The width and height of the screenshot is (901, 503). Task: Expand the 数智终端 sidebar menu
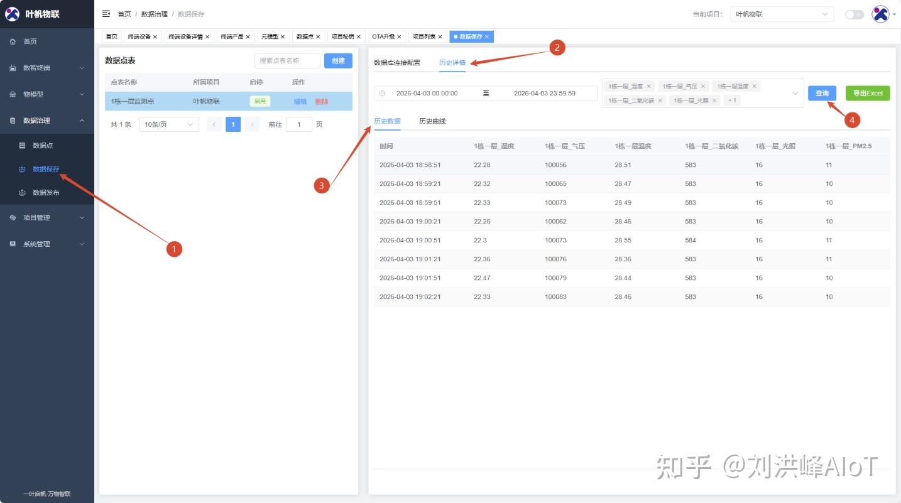pos(82,68)
